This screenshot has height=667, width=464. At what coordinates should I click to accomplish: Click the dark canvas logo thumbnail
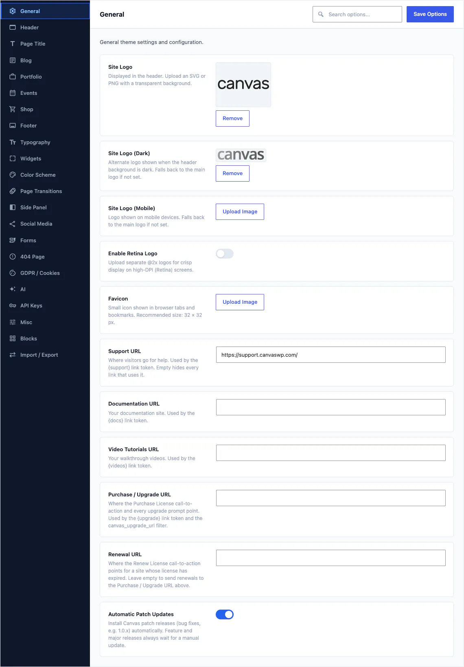(241, 155)
